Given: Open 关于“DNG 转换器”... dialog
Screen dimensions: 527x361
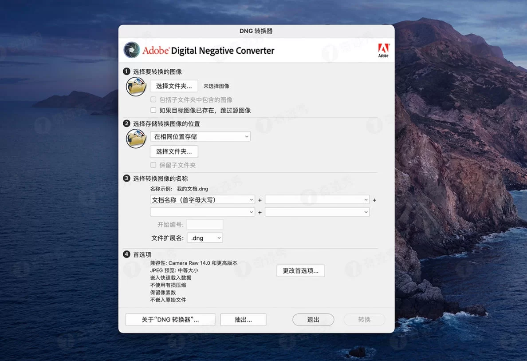Looking at the screenshot, I should (170, 320).
